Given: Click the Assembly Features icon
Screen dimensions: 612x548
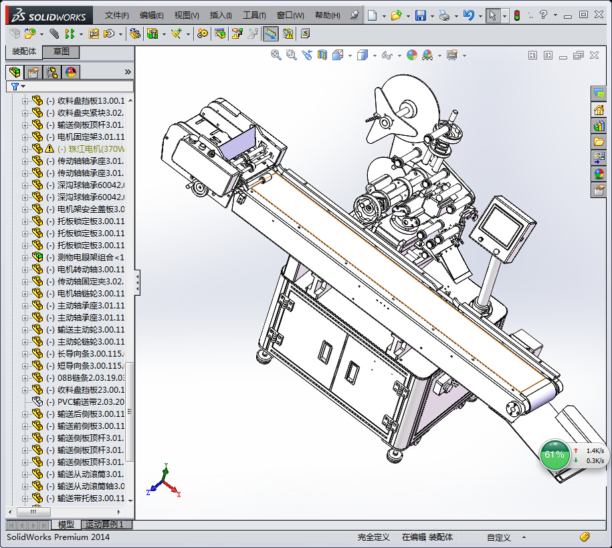Looking at the screenshot, I should pos(152,34).
